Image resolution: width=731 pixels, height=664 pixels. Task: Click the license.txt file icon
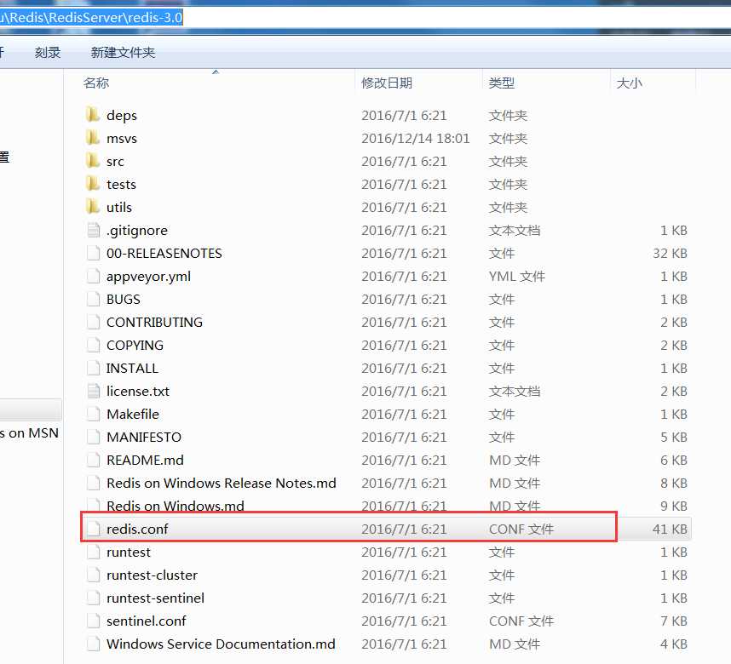[93, 391]
